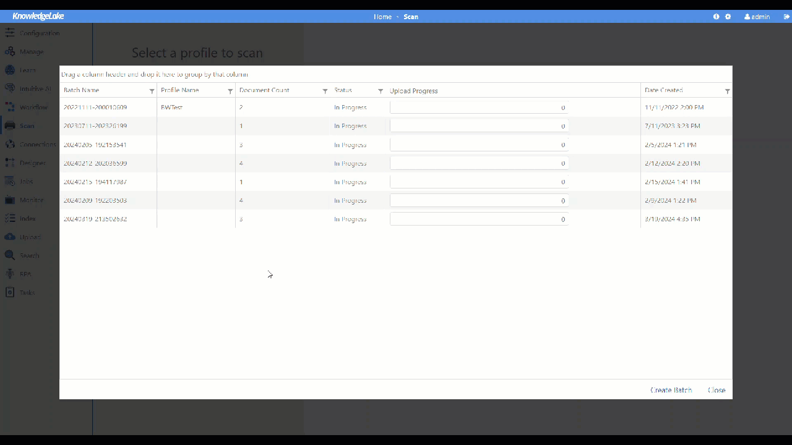The height and width of the screenshot is (445, 792).
Task: Click upload progress bar for batch 20240319-213502632
Action: [x=478, y=219]
